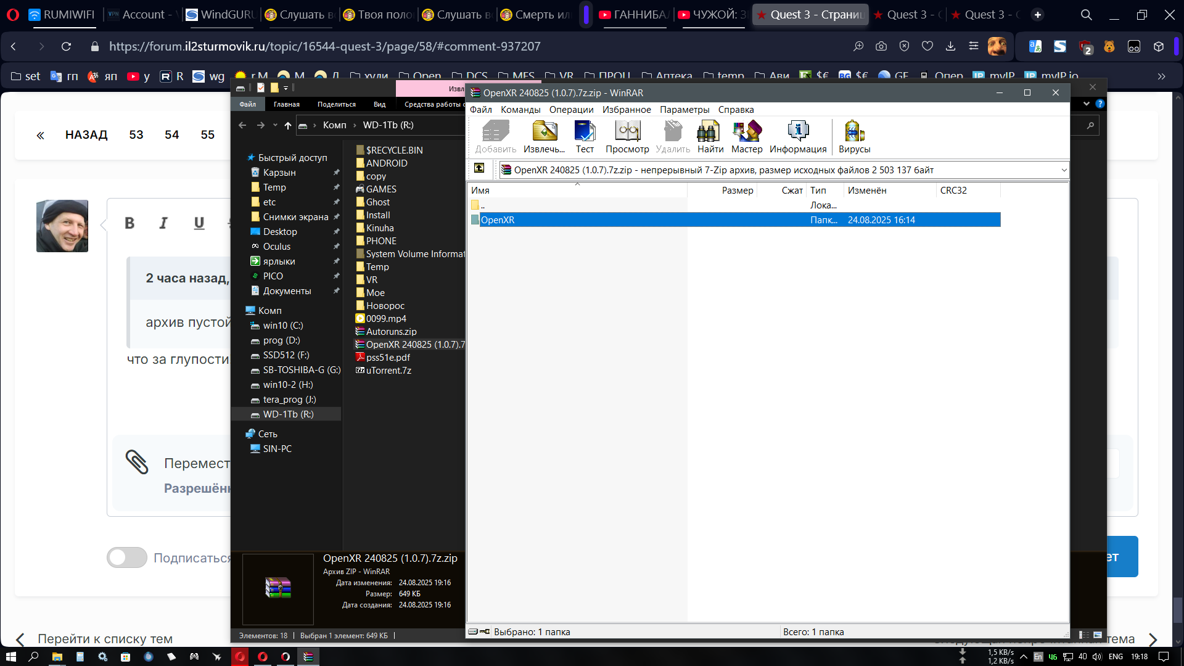Go up one folder level in WinRAR
The width and height of the screenshot is (1184, 666).
tap(479, 168)
